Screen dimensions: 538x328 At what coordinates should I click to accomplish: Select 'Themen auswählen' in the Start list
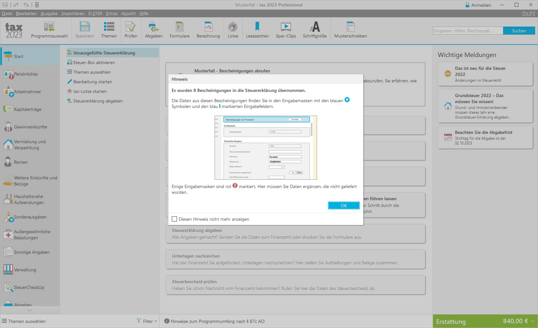coord(113,72)
